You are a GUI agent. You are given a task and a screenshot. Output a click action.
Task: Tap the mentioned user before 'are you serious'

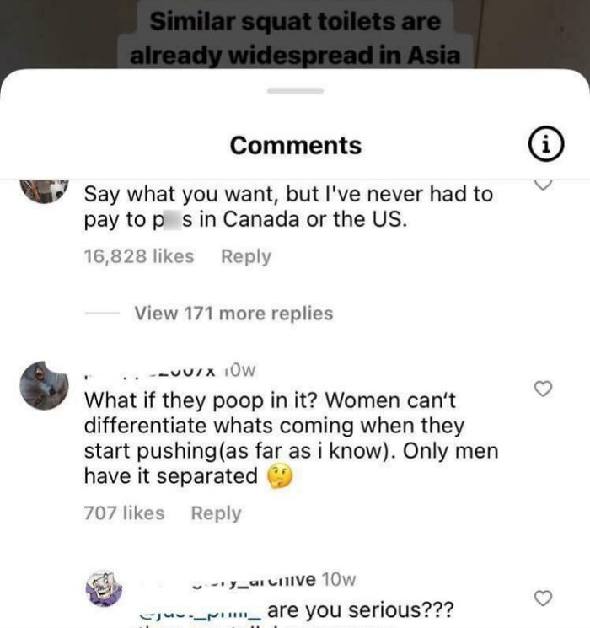pyautogui.click(x=201, y=611)
